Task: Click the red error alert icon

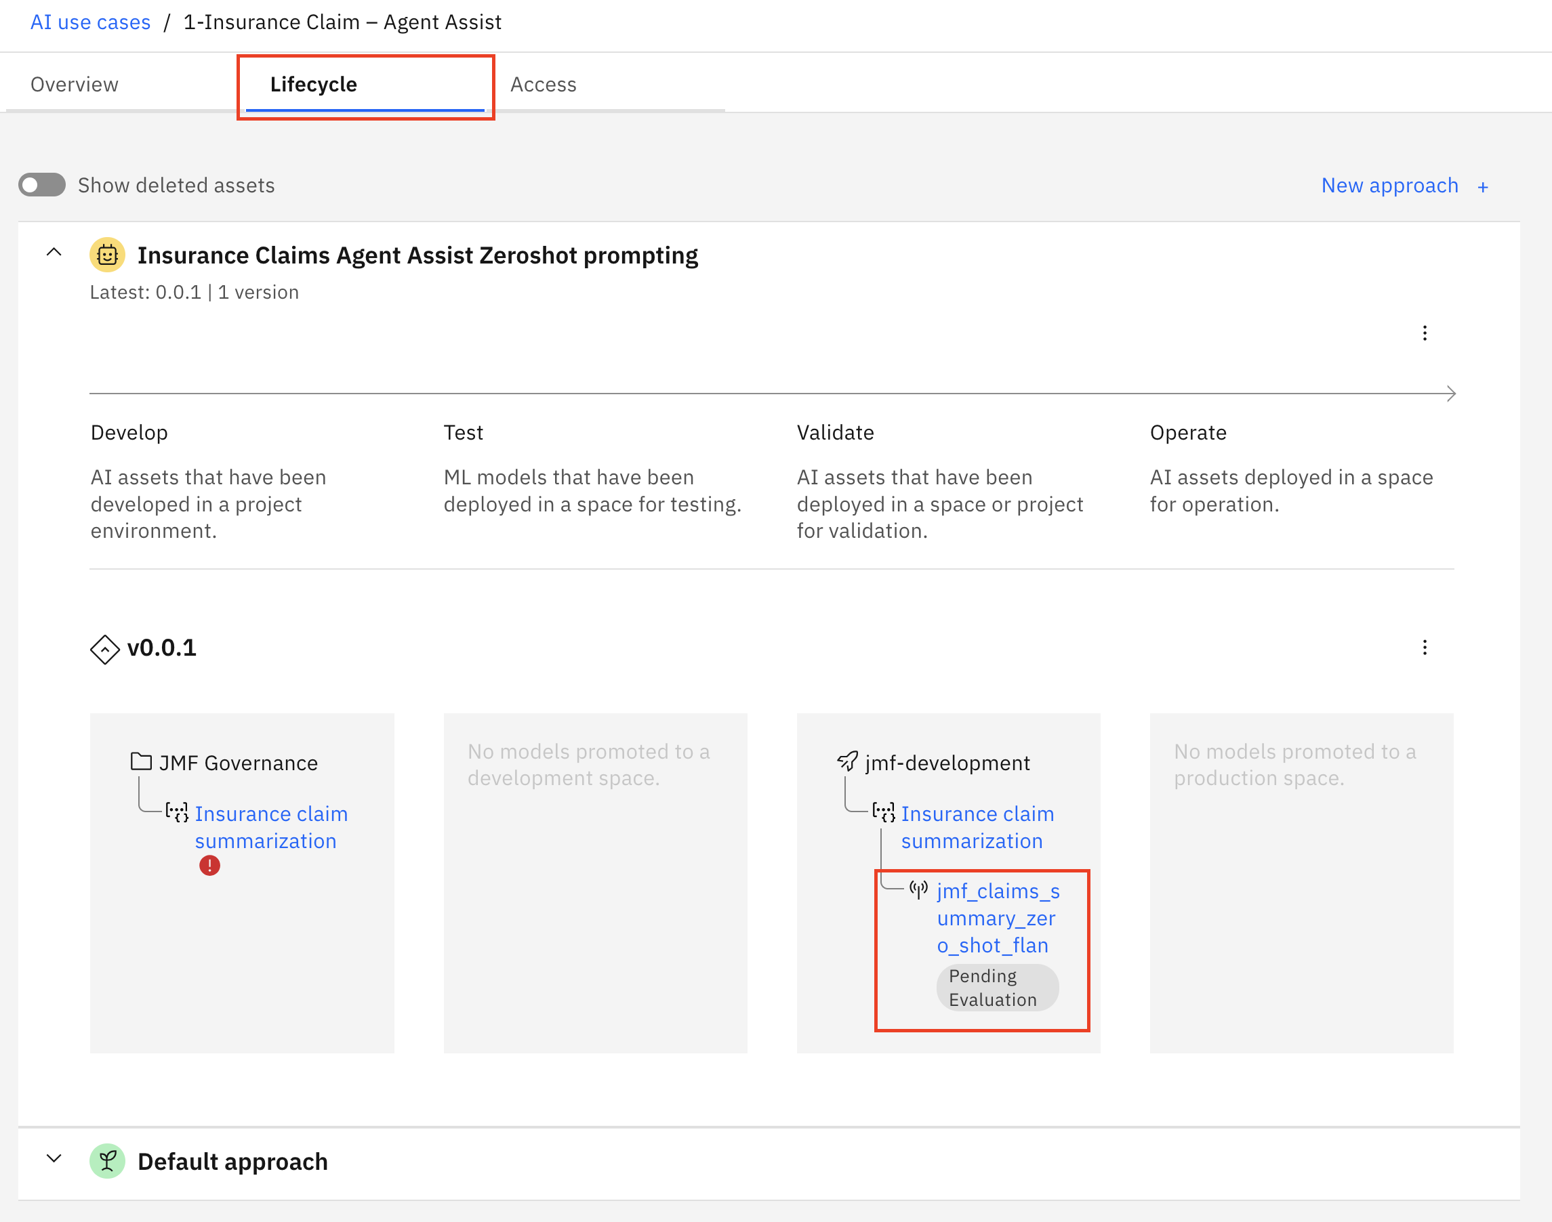Action: point(209,866)
